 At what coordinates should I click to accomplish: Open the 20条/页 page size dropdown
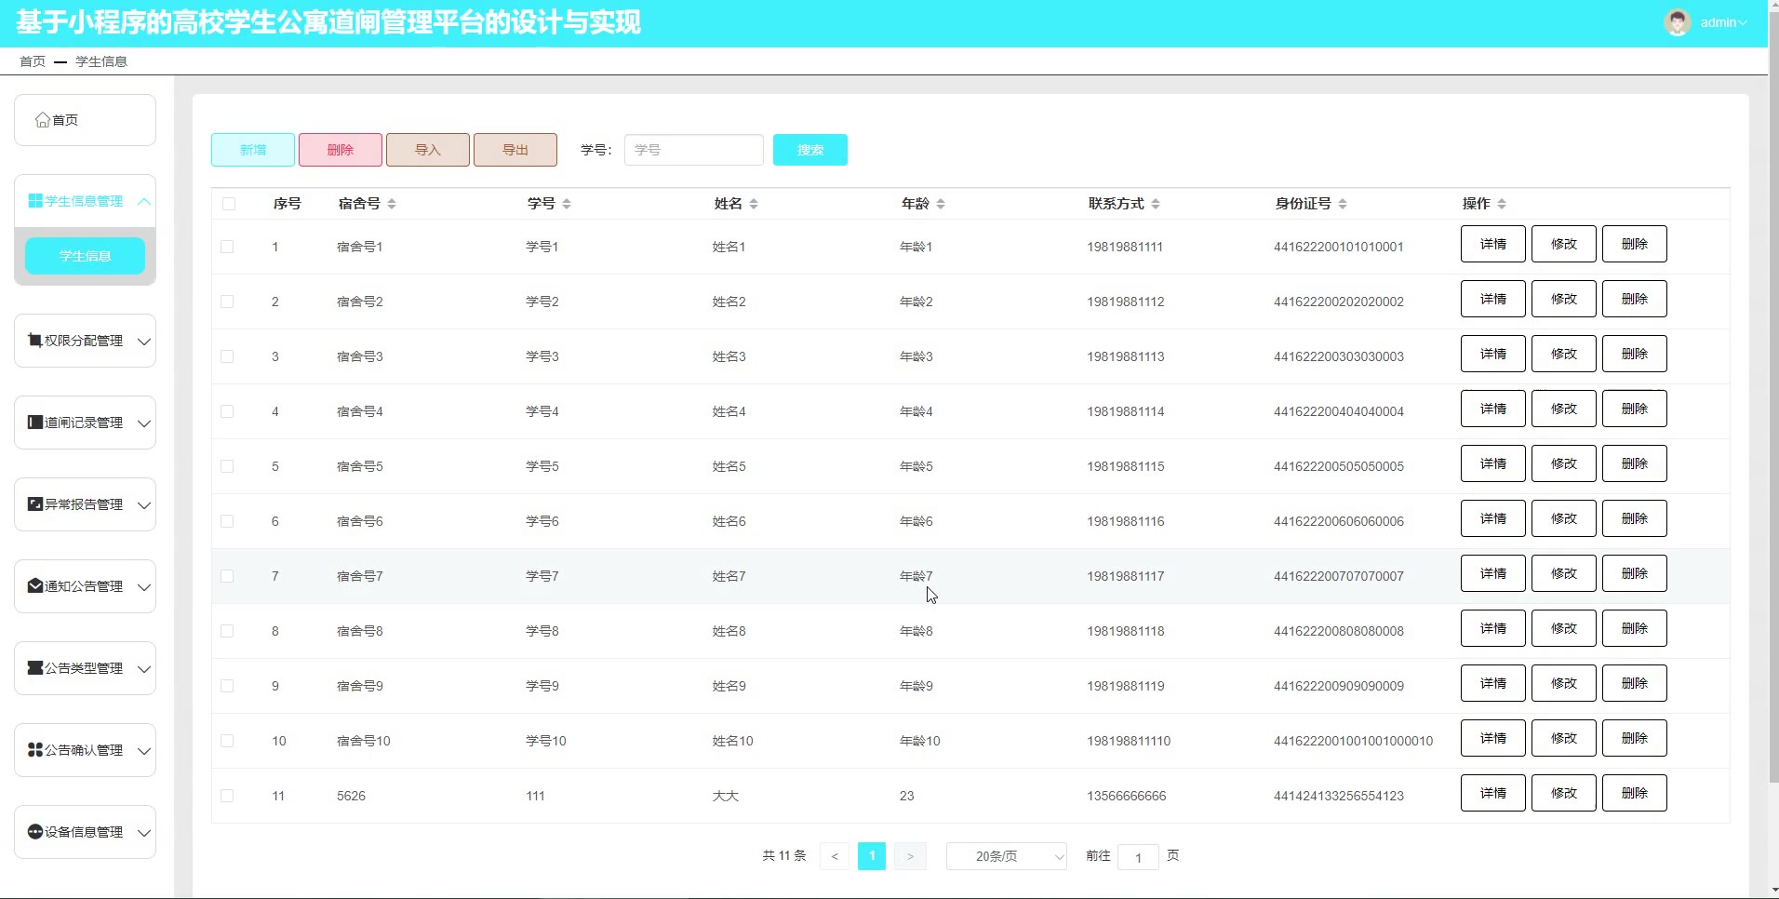[1006, 856]
